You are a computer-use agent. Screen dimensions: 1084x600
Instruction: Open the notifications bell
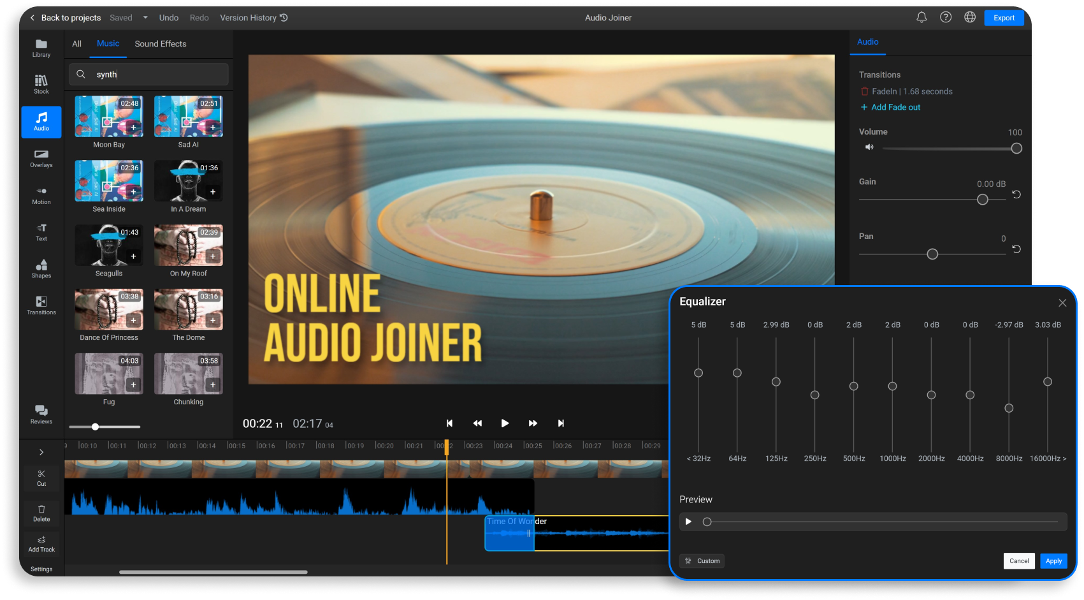(921, 17)
